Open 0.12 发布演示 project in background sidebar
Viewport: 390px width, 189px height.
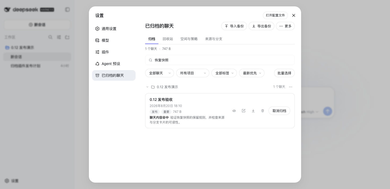coord(37,48)
